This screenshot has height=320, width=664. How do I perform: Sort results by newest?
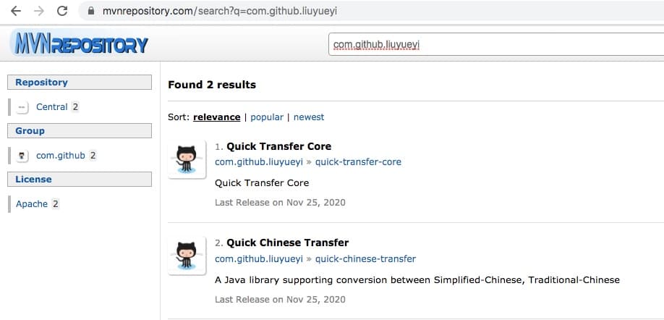click(x=309, y=117)
